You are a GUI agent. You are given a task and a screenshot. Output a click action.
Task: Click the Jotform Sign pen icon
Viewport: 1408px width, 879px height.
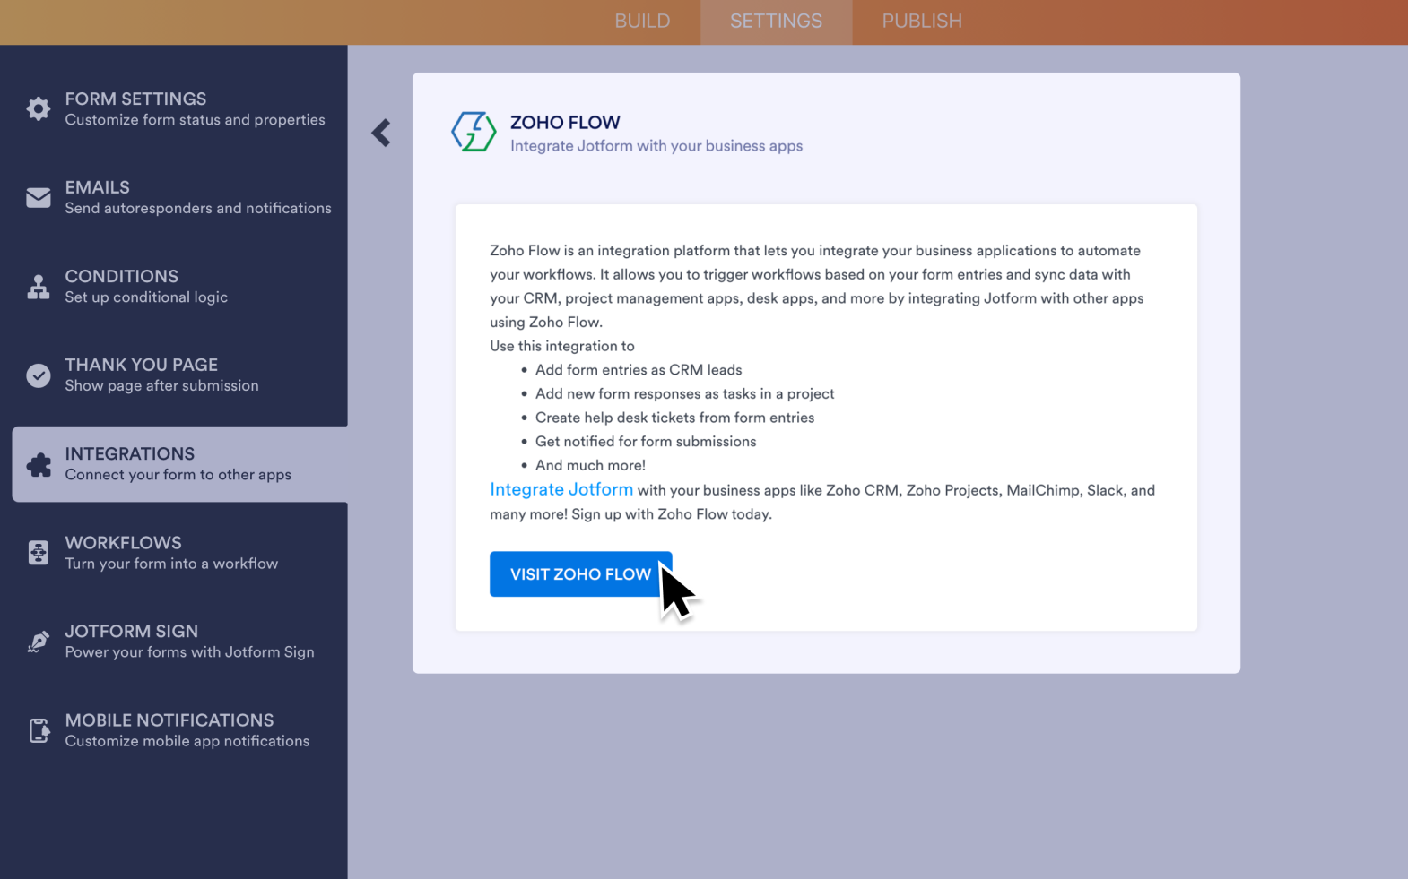pos(39,642)
